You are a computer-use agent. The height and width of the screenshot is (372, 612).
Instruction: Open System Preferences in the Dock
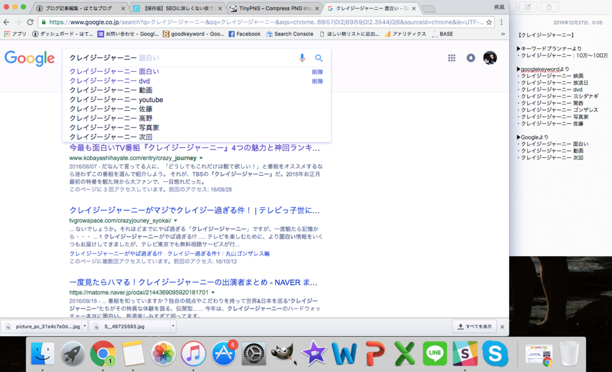tap(253, 353)
